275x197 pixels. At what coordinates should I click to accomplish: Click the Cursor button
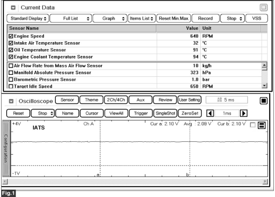92,113
